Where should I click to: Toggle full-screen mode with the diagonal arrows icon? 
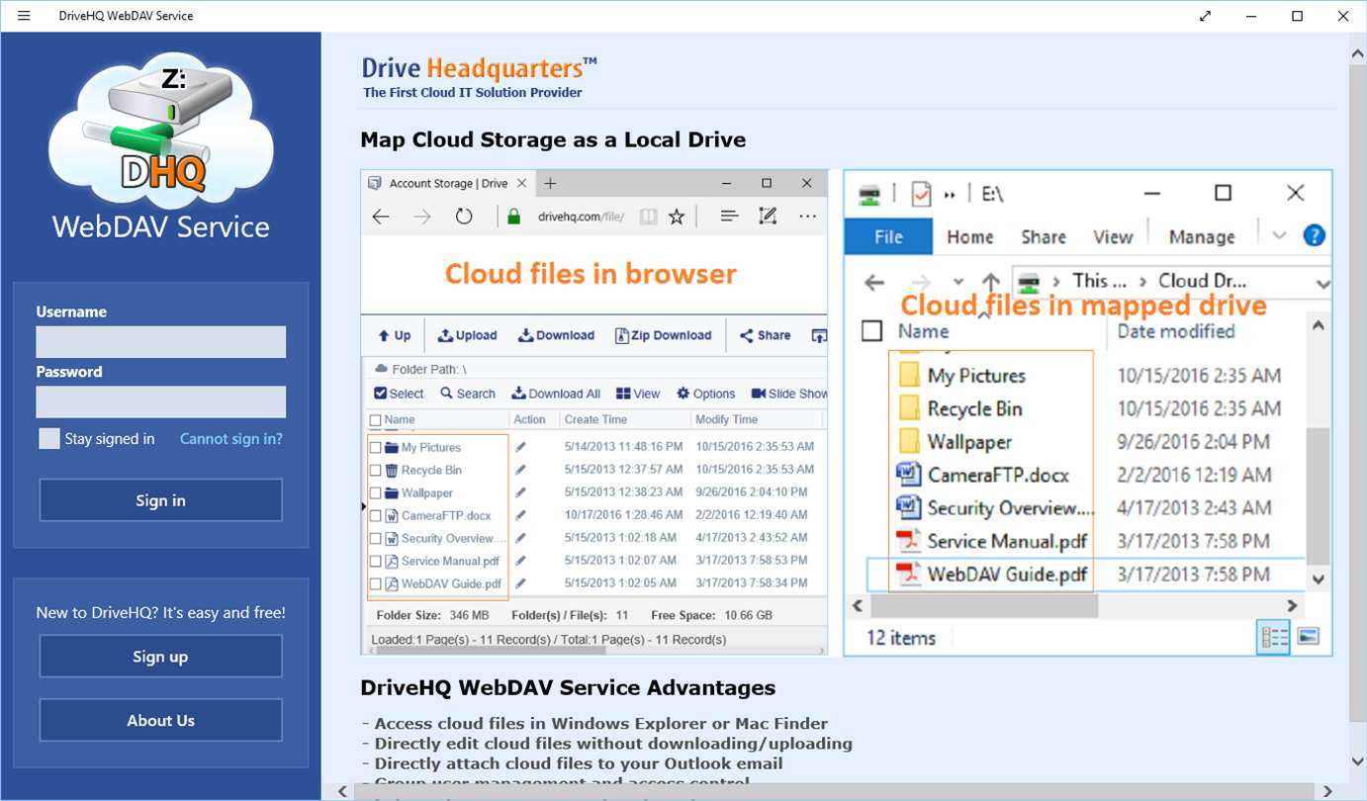click(x=1205, y=16)
